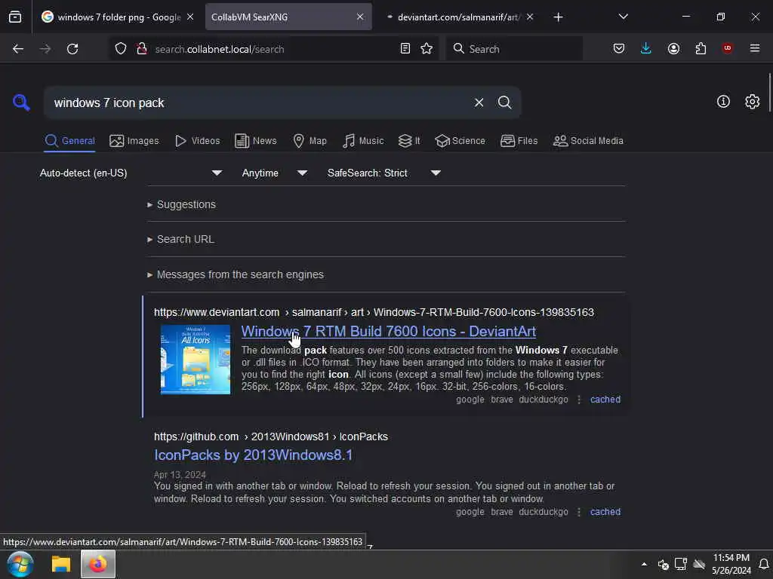Expand the Search URL section

[x=180, y=239]
